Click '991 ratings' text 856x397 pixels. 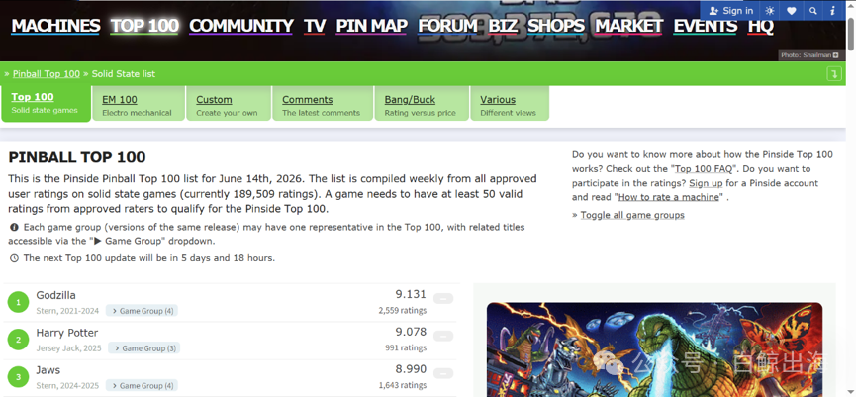406,347
